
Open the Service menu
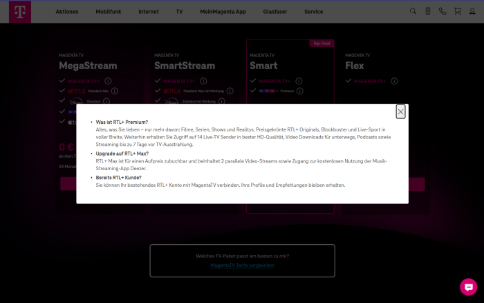click(313, 12)
